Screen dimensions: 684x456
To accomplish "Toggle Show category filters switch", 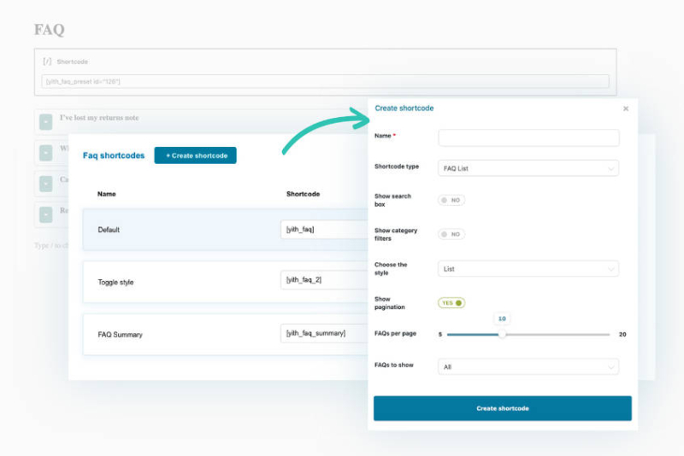I will pos(451,234).
